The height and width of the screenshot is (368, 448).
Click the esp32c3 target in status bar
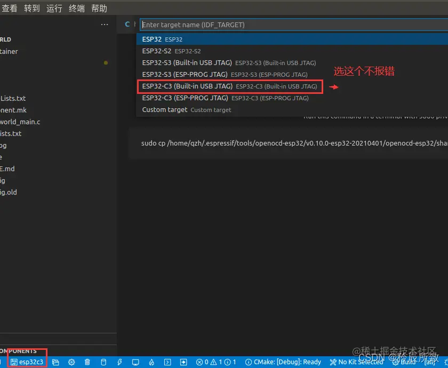27,362
